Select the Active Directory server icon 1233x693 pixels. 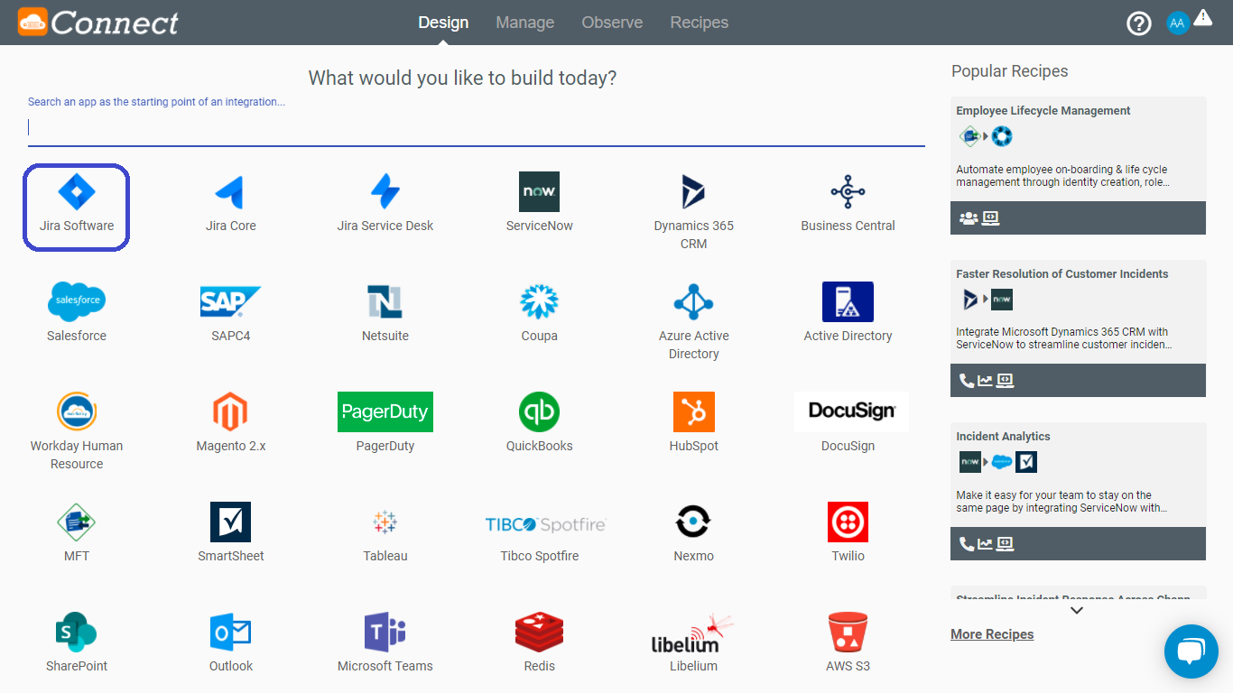[x=848, y=301]
